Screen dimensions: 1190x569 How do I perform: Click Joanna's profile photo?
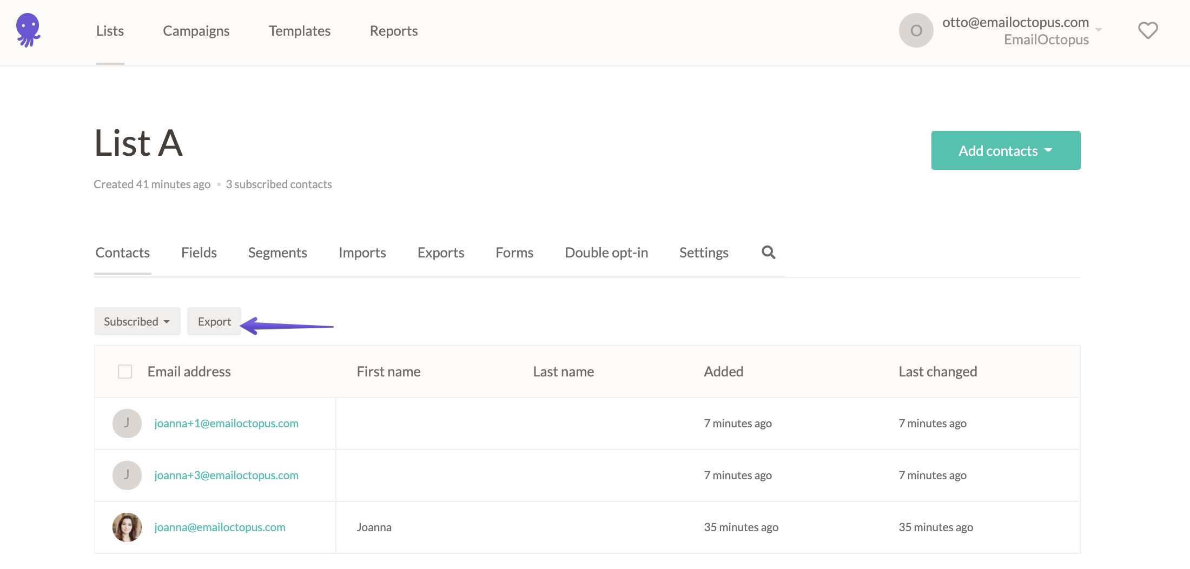coord(127,527)
